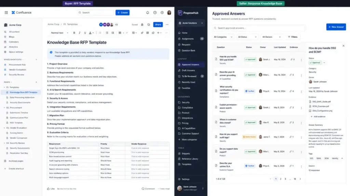This screenshot has width=350, height=196.
Task: Open All Owners filter dropdown
Action: [x=271, y=37]
